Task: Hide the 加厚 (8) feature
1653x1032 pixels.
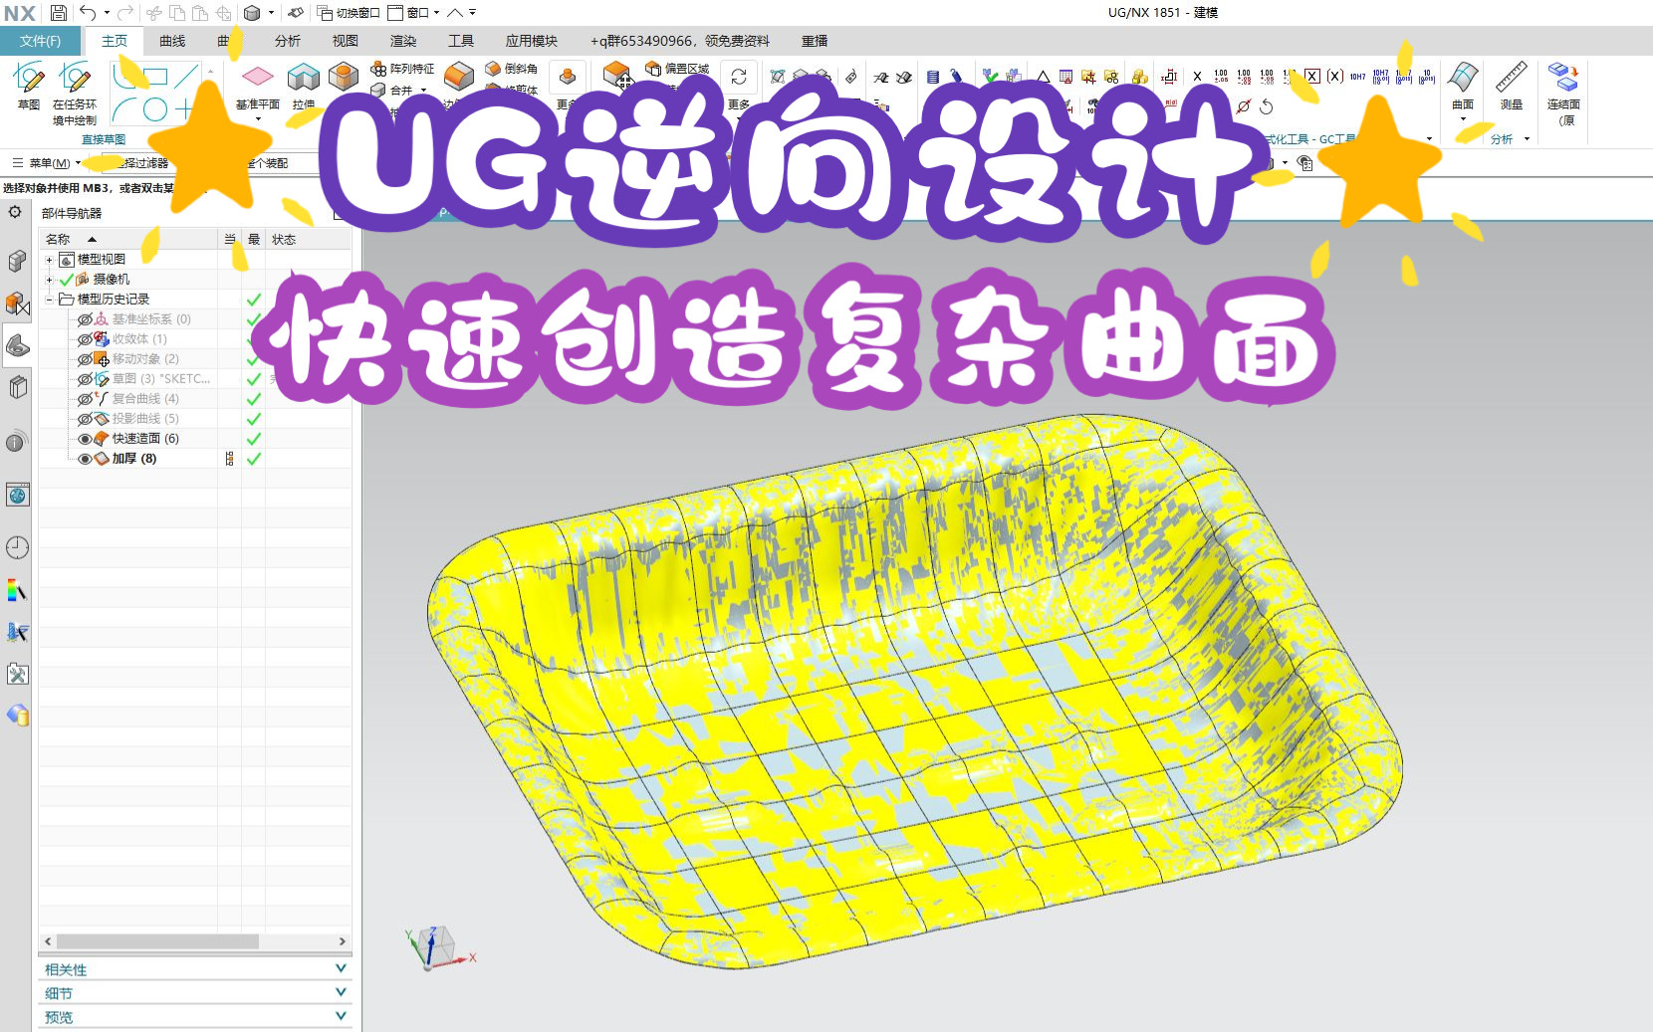Action: pos(85,458)
